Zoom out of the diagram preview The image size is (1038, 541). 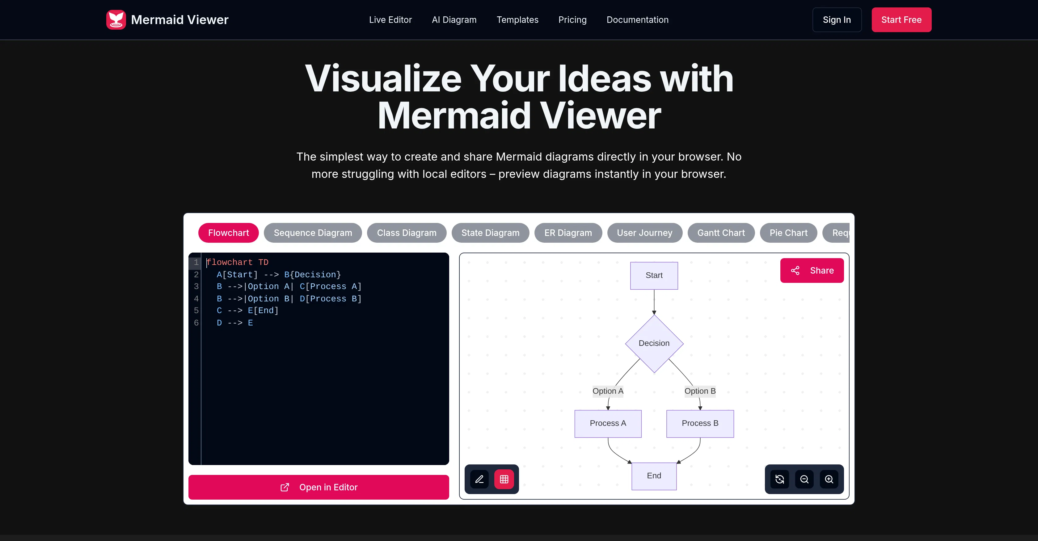click(804, 479)
